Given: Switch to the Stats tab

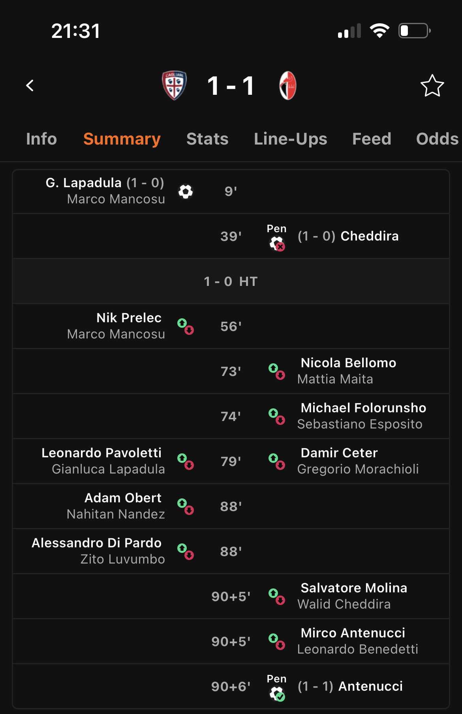Looking at the screenshot, I should tap(207, 139).
